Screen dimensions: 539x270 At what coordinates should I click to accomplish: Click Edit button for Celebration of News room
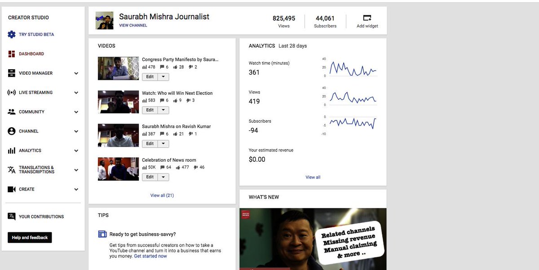coord(150,177)
